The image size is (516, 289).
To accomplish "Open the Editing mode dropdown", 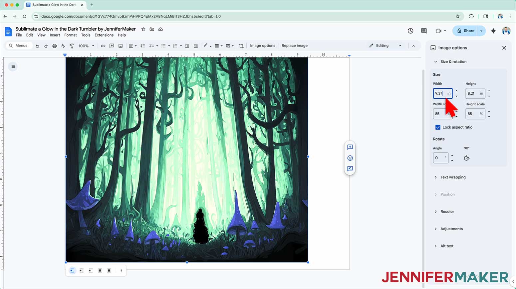I will coord(385,46).
